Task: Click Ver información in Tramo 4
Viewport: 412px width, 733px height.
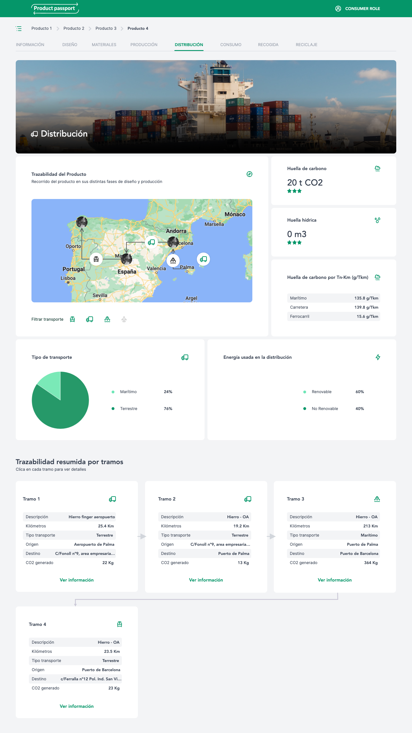Action: coord(77,706)
